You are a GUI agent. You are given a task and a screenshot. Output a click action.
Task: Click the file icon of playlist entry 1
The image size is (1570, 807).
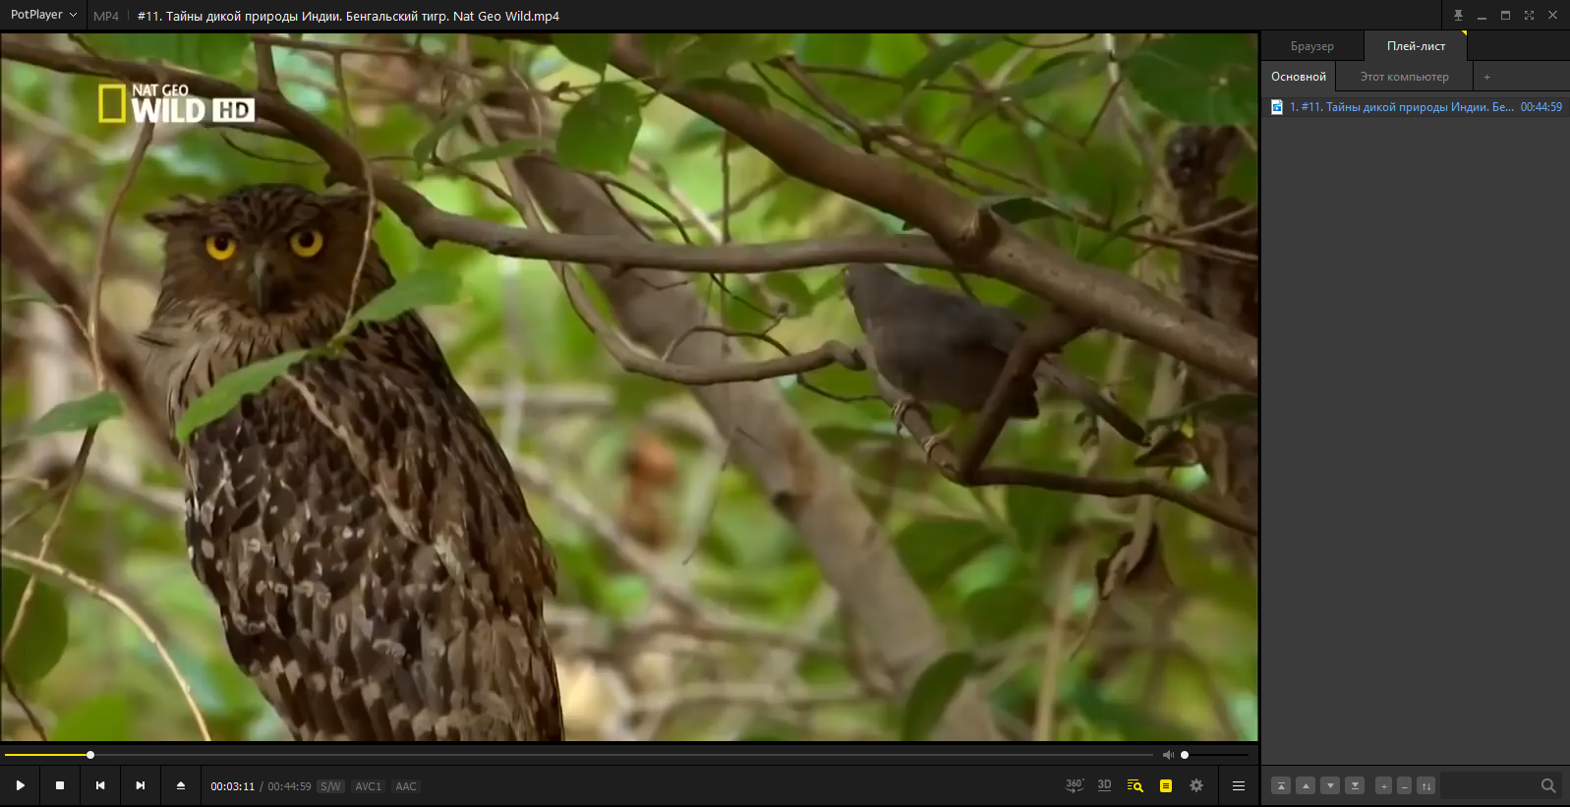click(x=1276, y=107)
